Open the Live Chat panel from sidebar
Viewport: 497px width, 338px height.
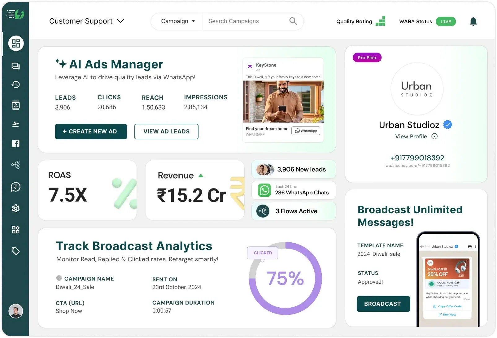click(16, 66)
